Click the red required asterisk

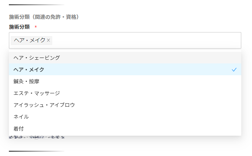pos(36,27)
